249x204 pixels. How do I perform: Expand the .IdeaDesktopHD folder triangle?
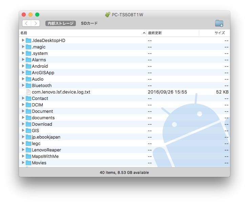pos(23,40)
